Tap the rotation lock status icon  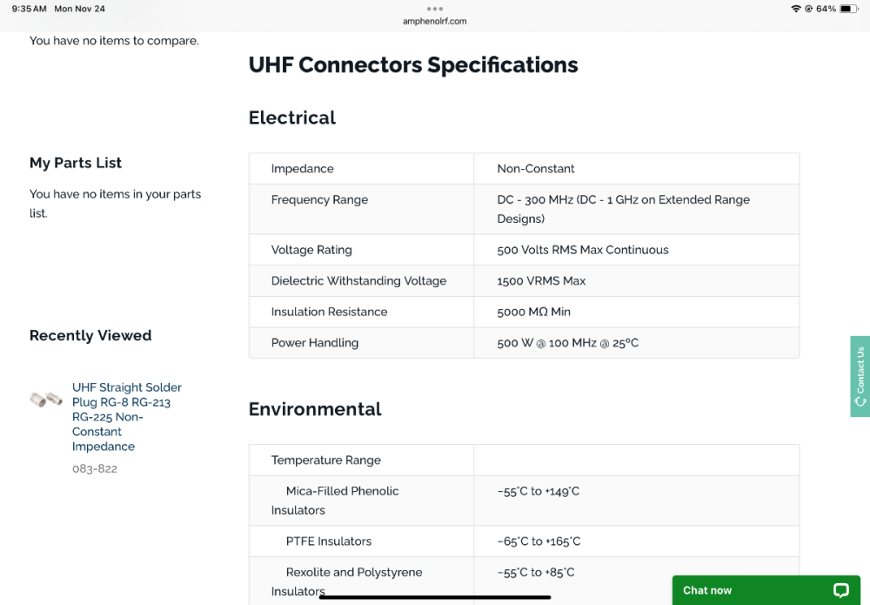pyautogui.click(x=808, y=9)
